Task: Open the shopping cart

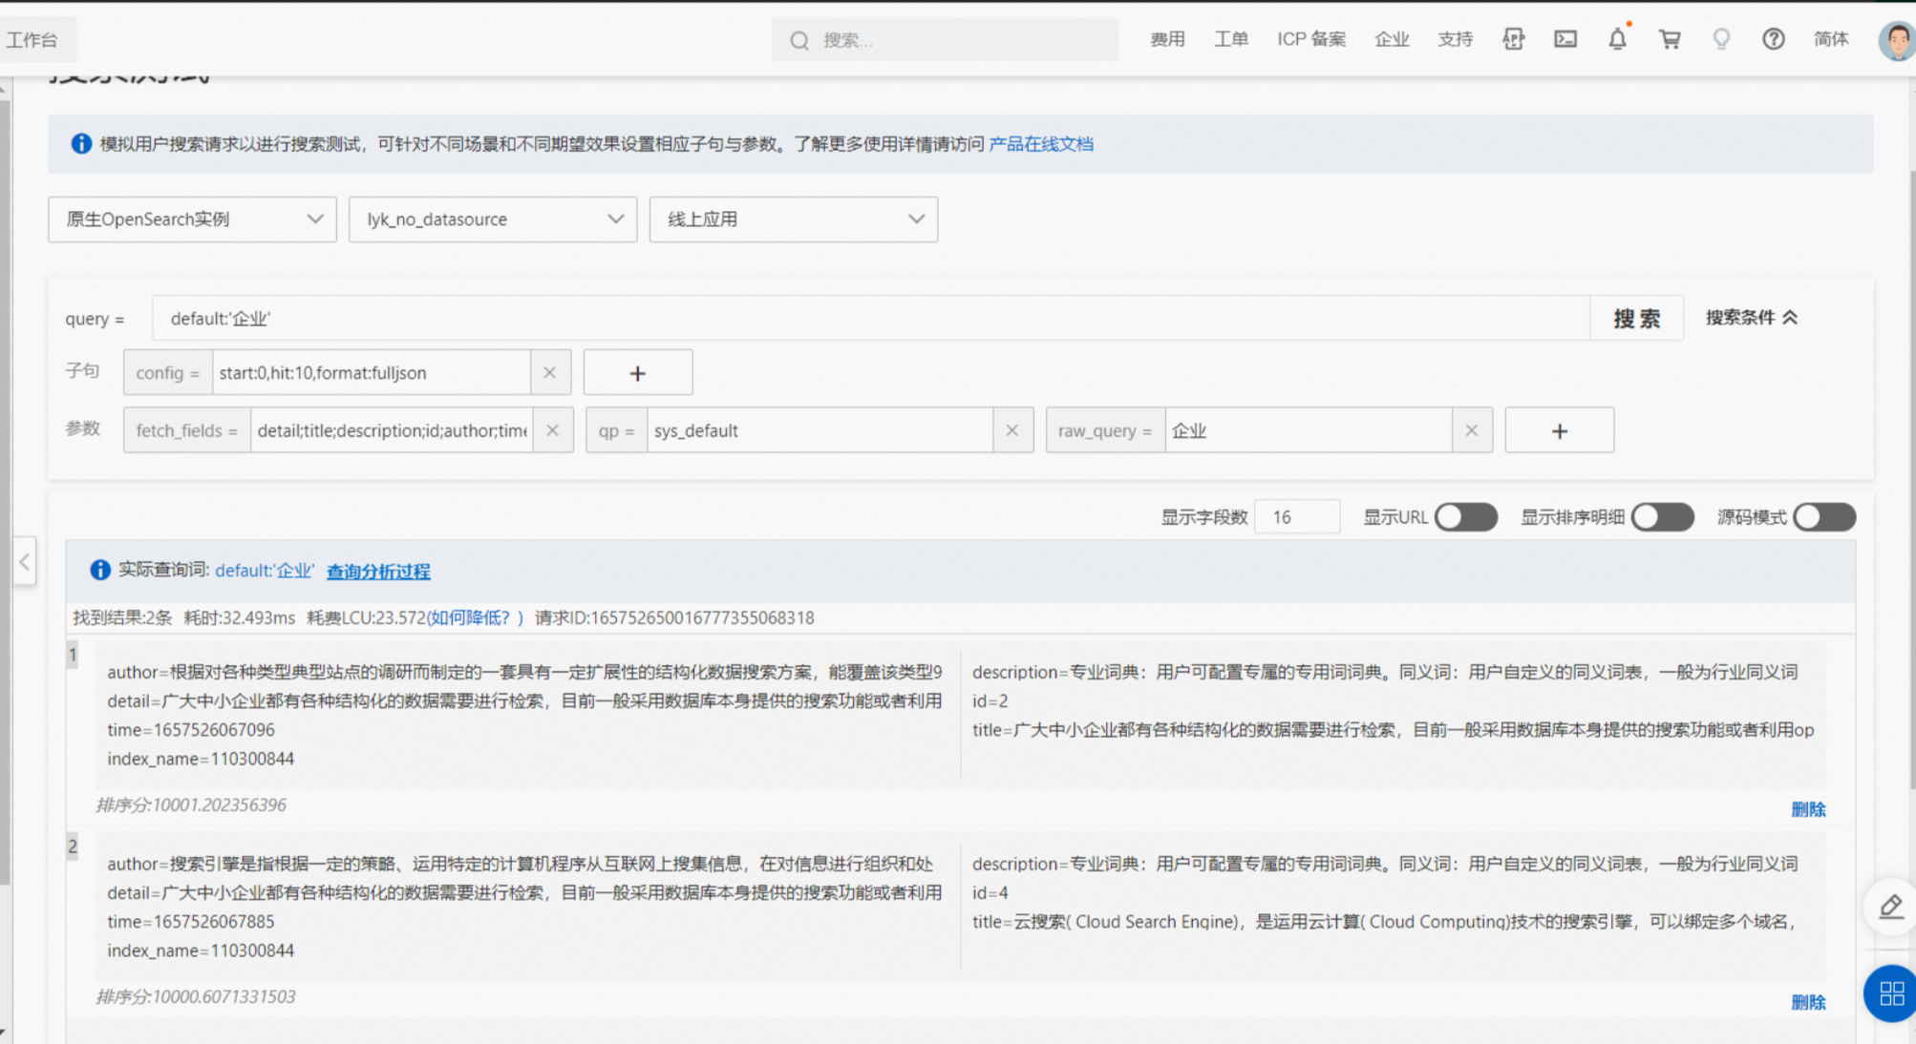Action: (1670, 39)
